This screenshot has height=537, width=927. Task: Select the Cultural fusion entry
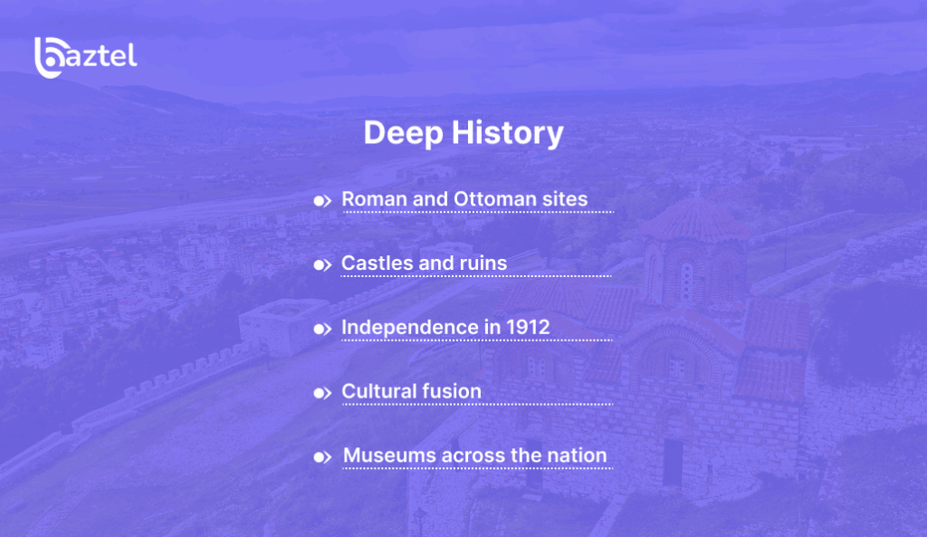pos(411,391)
